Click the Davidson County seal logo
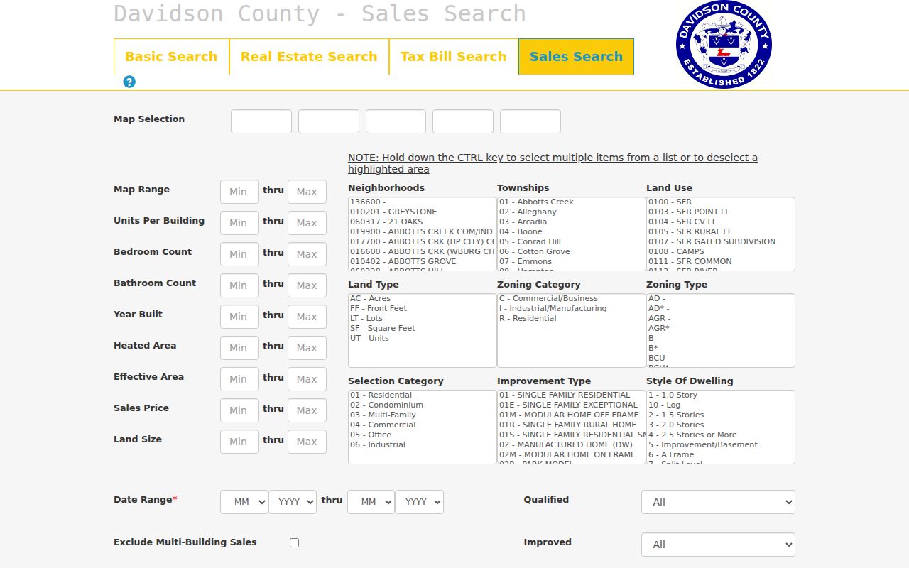This screenshot has width=909, height=568. click(x=724, y=44)
